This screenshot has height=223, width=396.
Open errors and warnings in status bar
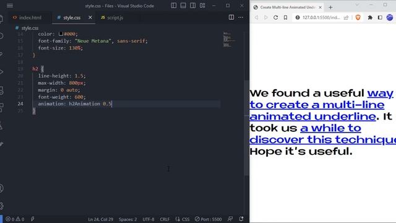[15, 219]
